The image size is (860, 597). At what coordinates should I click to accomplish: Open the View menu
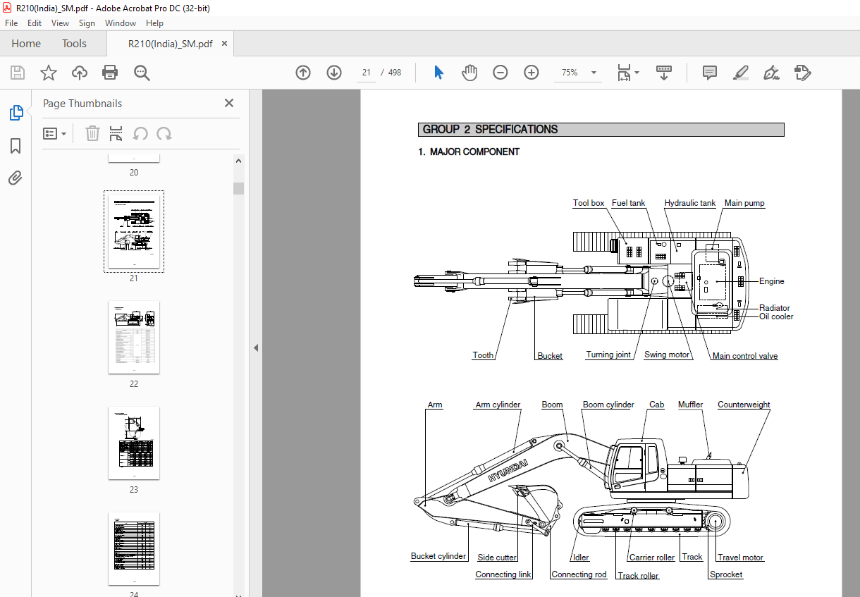[61, 23]
